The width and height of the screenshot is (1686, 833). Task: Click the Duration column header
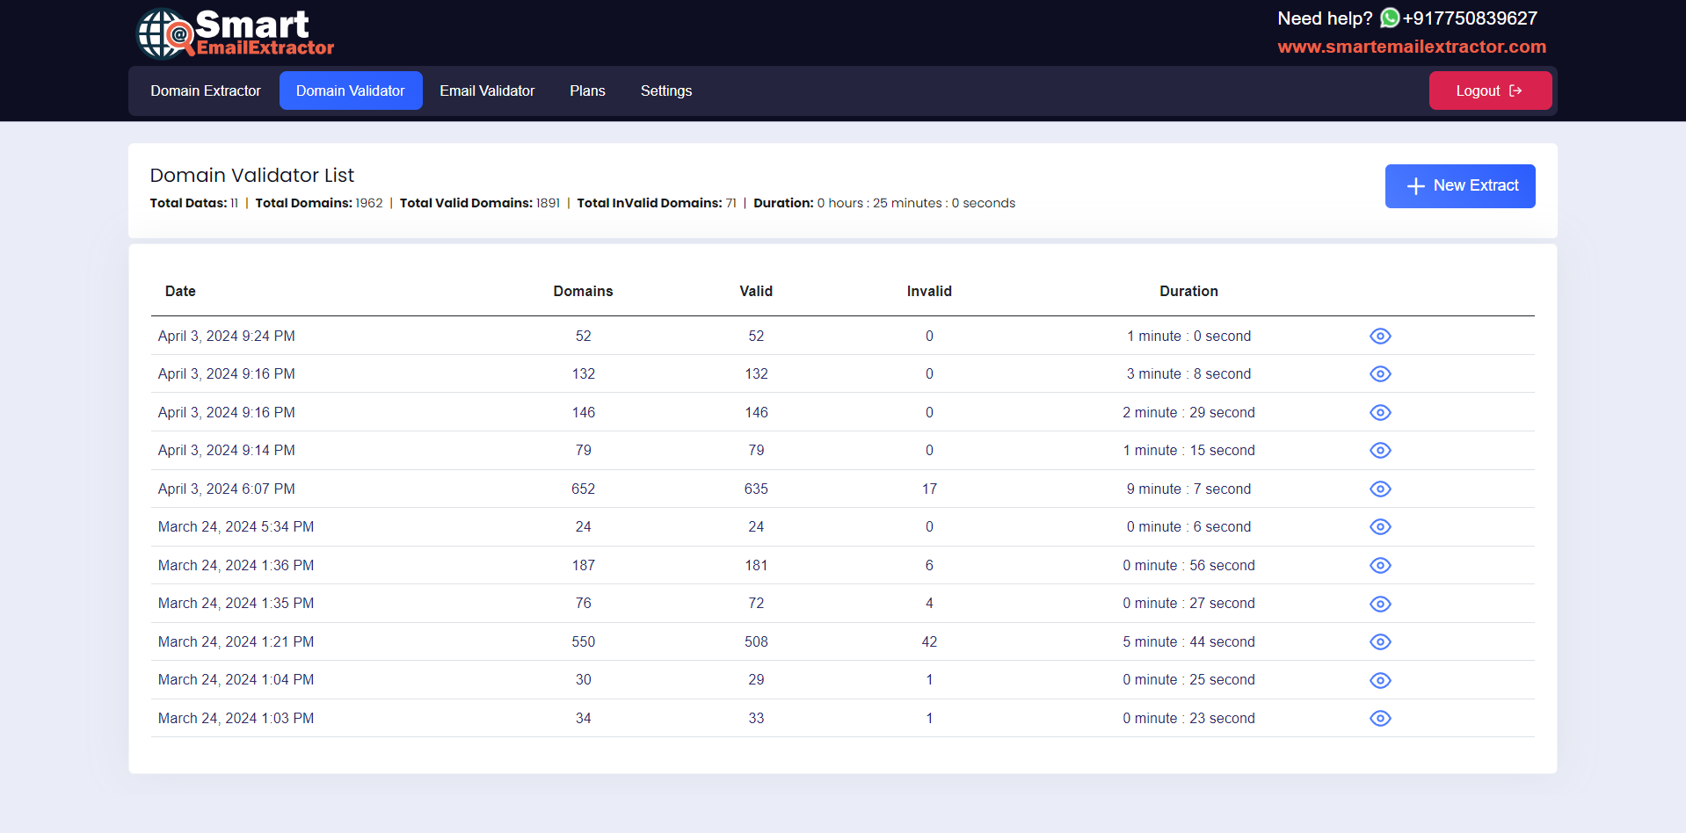pyautogui.click(x=1188, y=291)
